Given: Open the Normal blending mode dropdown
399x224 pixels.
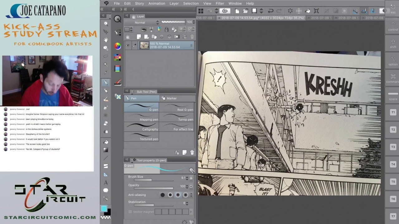Looking at the screenshot, I should (x=142, y=22).
